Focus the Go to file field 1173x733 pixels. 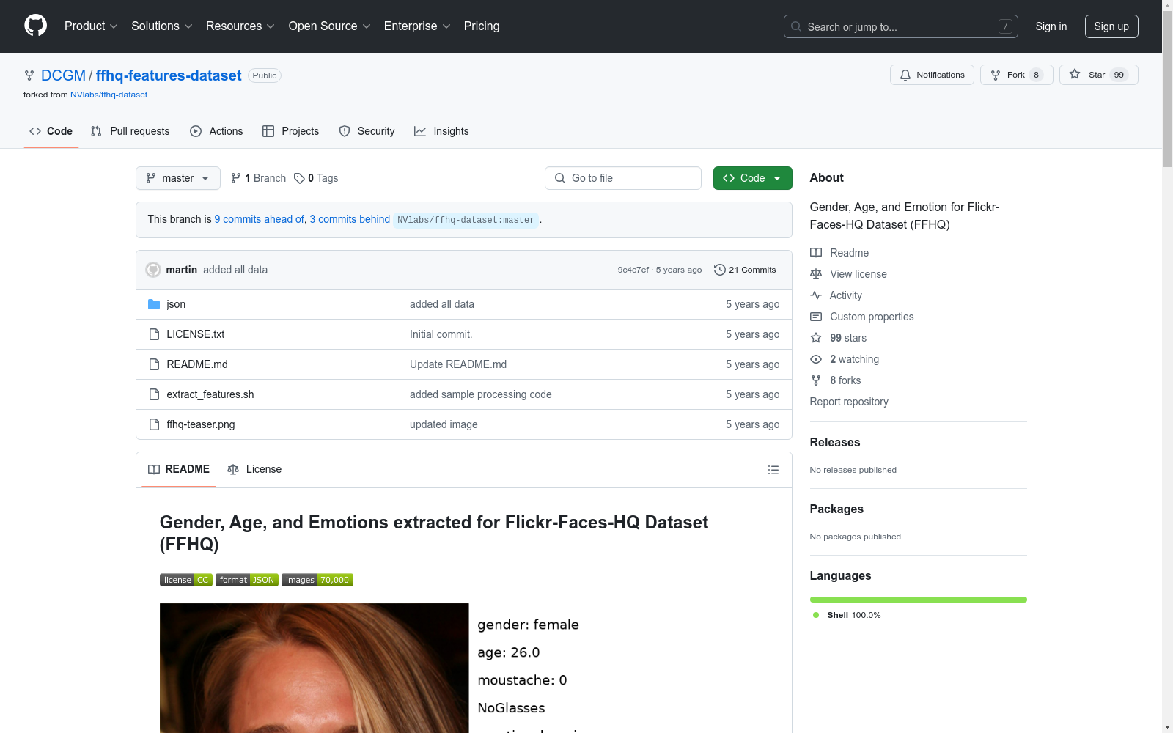click(623, 178)
